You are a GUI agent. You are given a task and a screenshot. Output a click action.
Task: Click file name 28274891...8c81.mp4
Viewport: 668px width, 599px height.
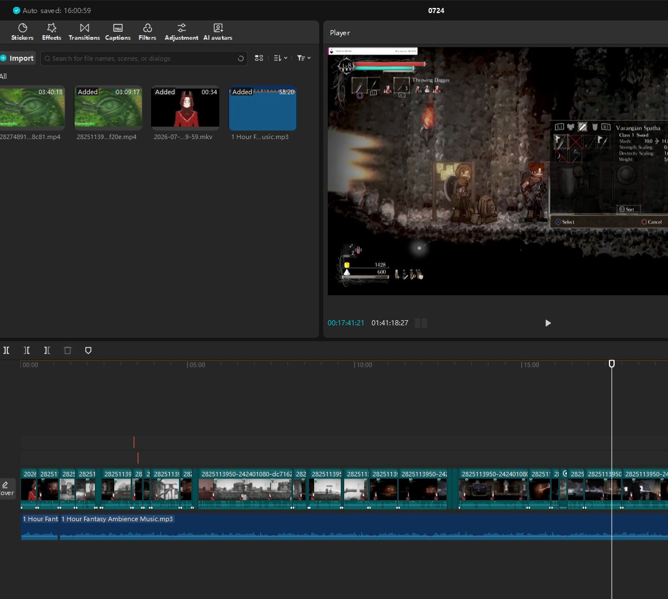click(x=30, y=137)
